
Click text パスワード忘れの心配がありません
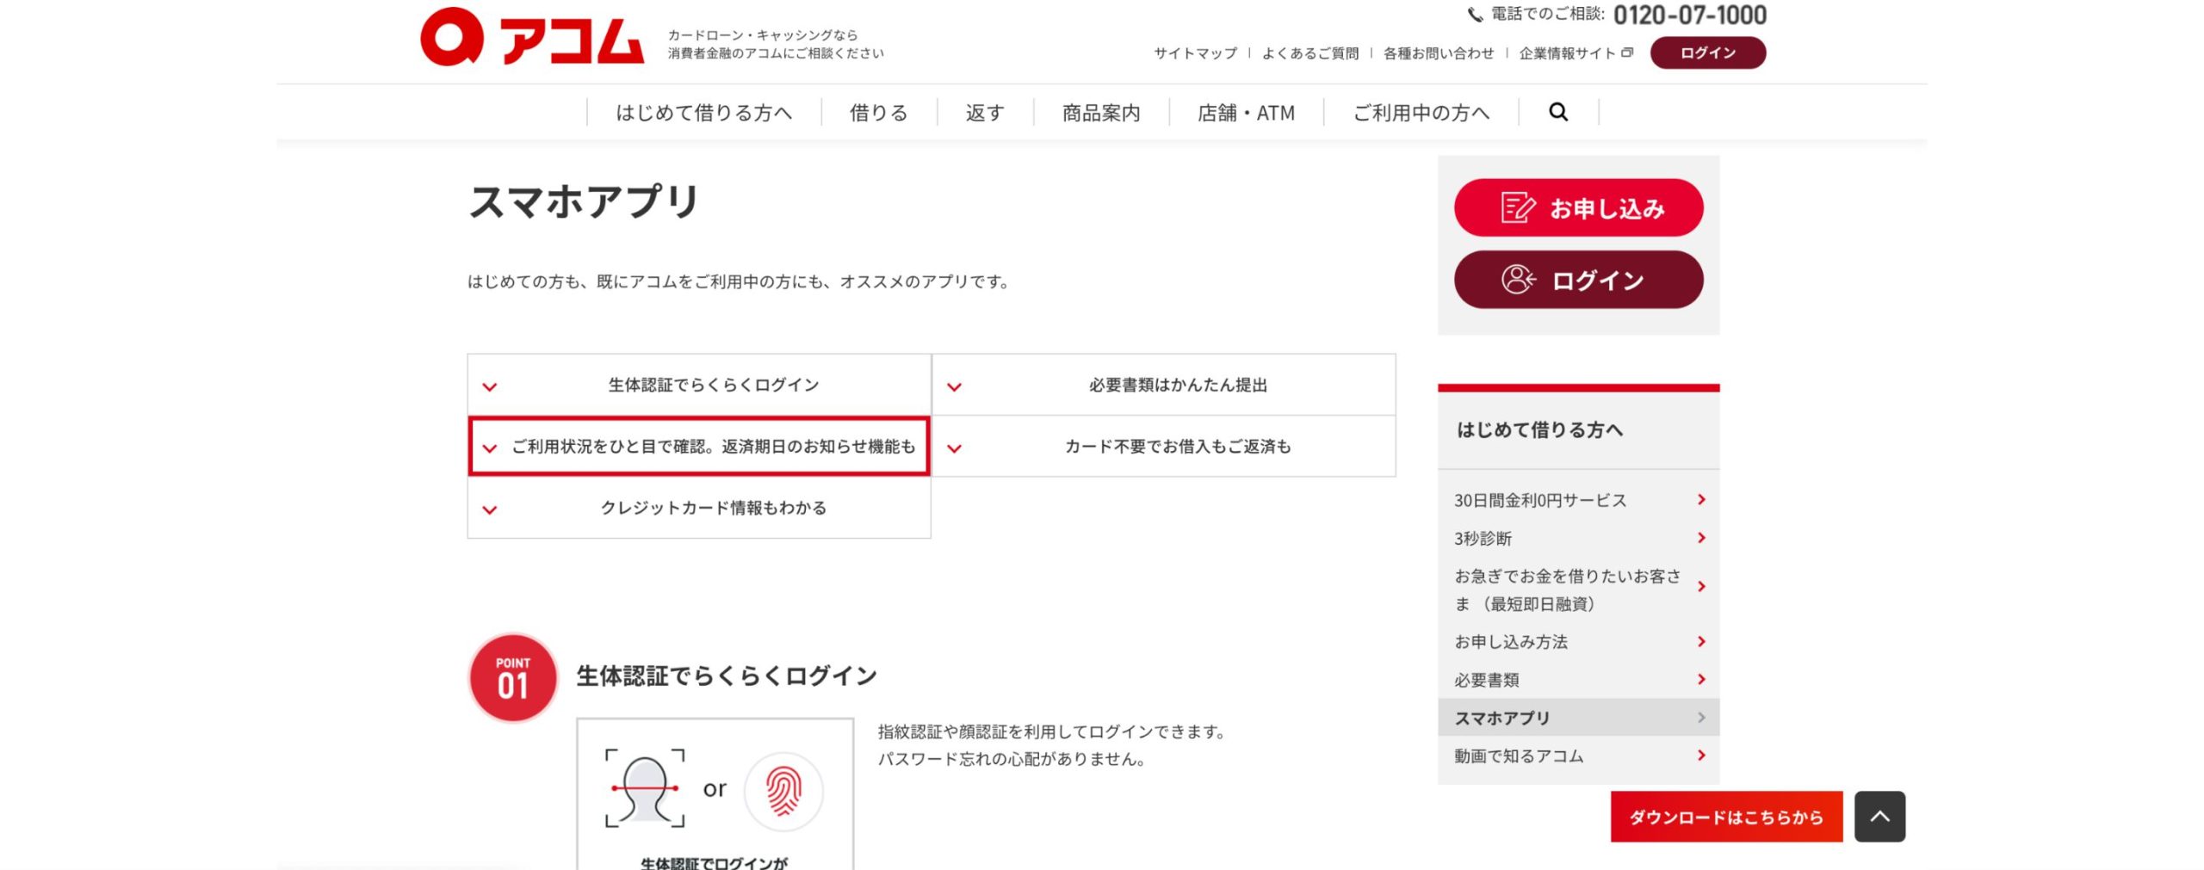(1012, 759)
